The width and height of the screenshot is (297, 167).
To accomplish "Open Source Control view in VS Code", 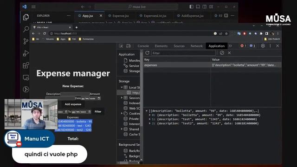I will point(26,41).
